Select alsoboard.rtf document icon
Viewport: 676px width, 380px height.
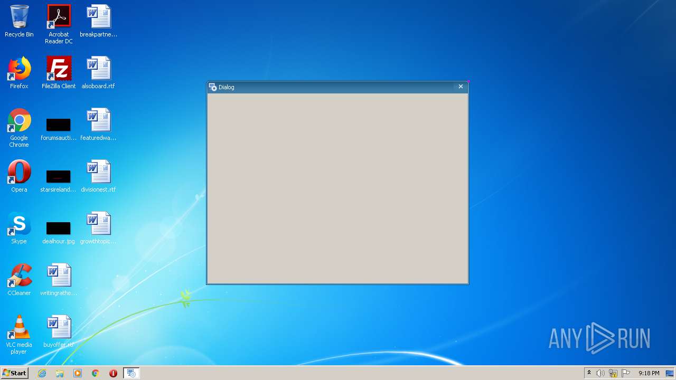click(x=99, y=73)
